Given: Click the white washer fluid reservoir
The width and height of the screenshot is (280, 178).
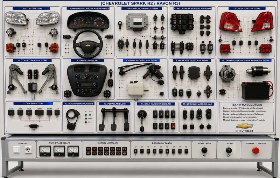Looking at the screenshot, I should tap(135, 88).
